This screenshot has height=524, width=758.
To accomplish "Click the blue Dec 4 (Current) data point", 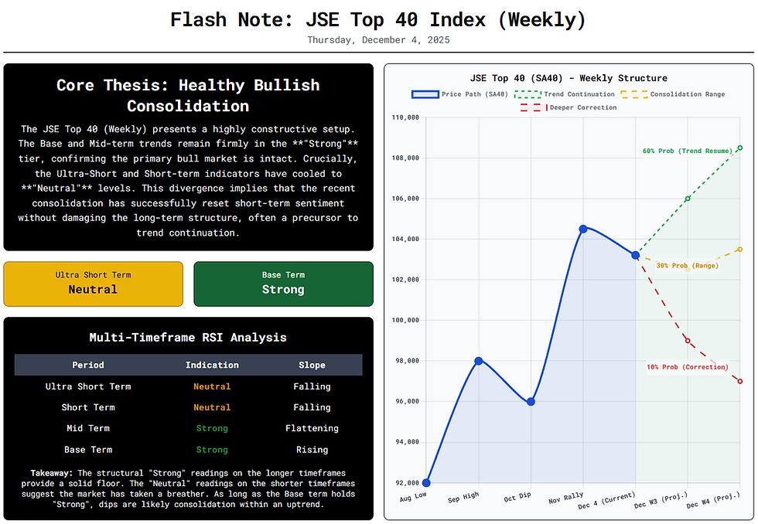I will [x=634, y=256].
